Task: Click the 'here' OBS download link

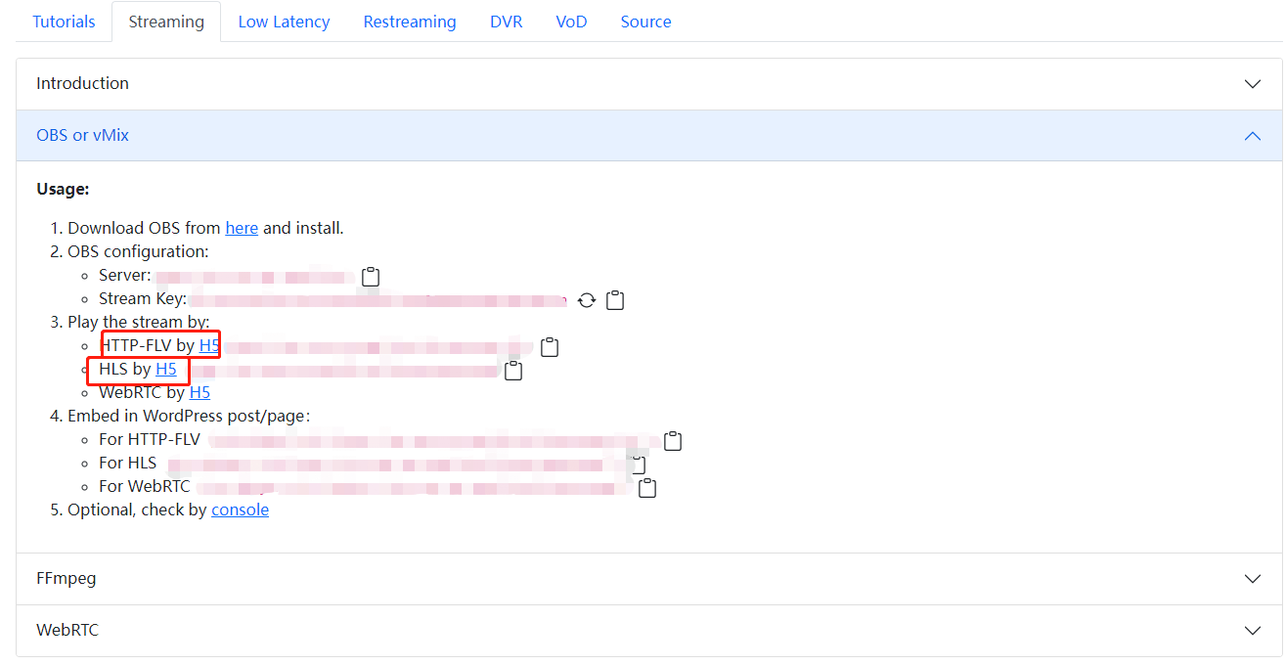Action: click(242, 228)
